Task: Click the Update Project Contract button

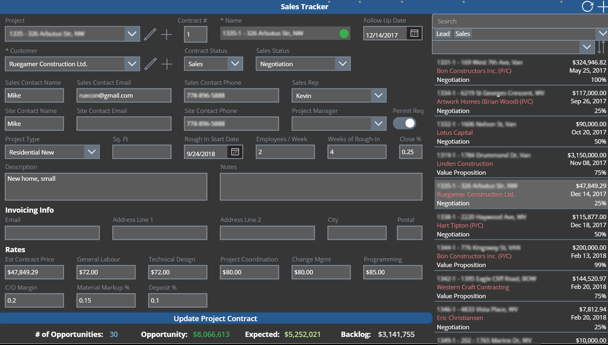Action: 215,318
